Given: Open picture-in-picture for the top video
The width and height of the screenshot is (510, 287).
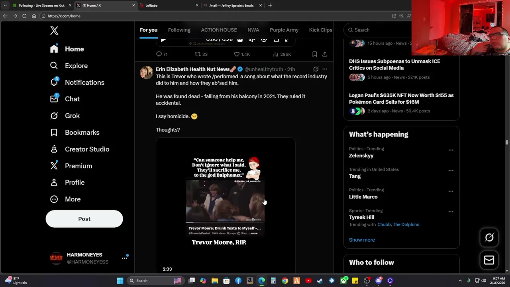Looking at the screenshot, I should pyautogui.click(x=276, y=40).
